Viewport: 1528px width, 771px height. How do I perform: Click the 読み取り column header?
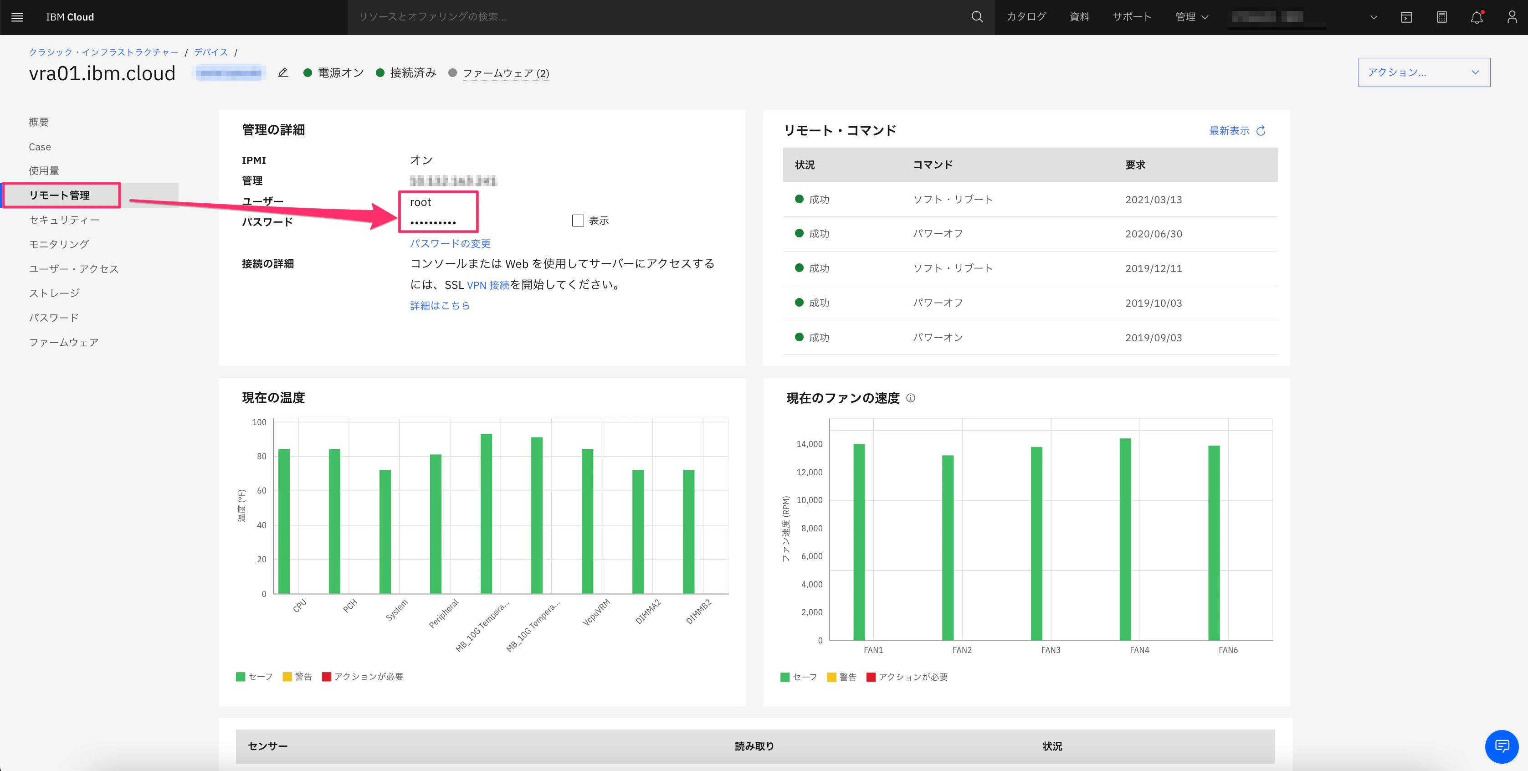click(754, 746)
